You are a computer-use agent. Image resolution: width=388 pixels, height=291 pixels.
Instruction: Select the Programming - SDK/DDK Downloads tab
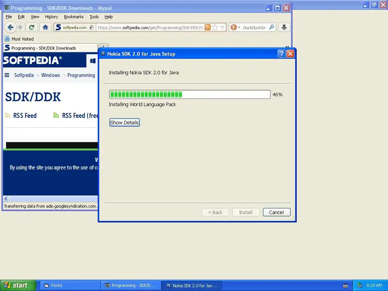click(50, 48)
